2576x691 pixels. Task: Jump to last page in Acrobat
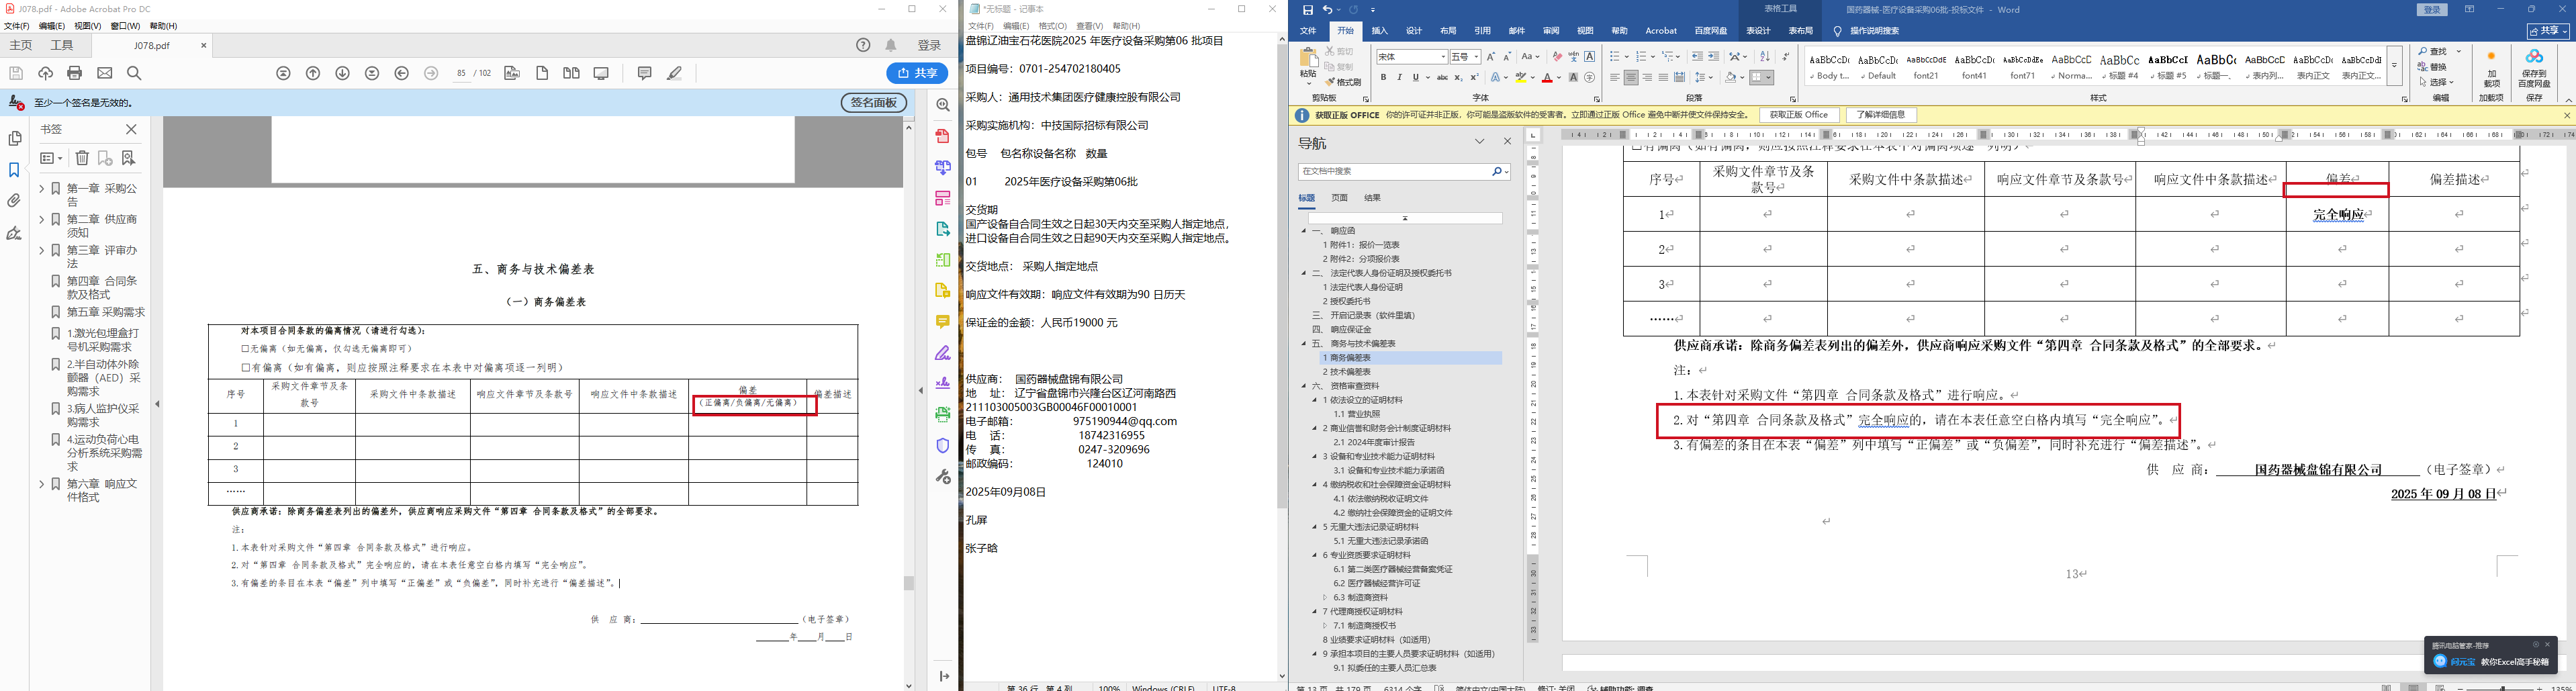(x=372, y=73)
